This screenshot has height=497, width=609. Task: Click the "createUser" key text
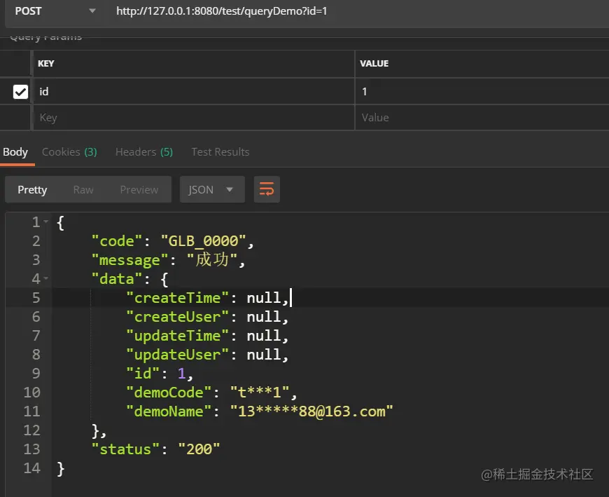178,317
